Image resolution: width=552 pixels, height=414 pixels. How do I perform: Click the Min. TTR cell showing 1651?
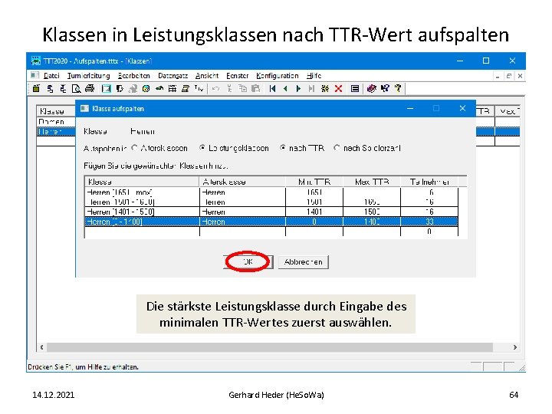point(314,192)
